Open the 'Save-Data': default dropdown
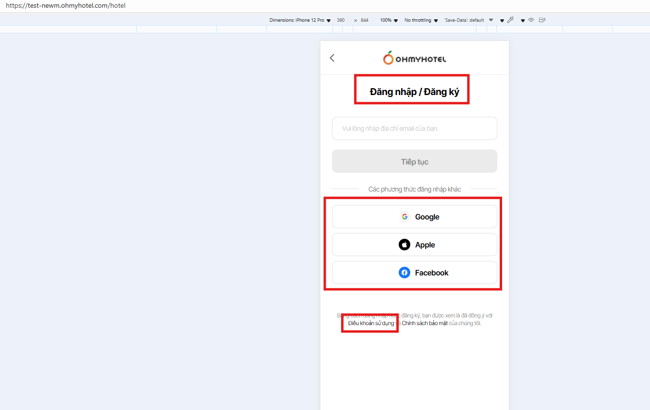 (469, 20)
